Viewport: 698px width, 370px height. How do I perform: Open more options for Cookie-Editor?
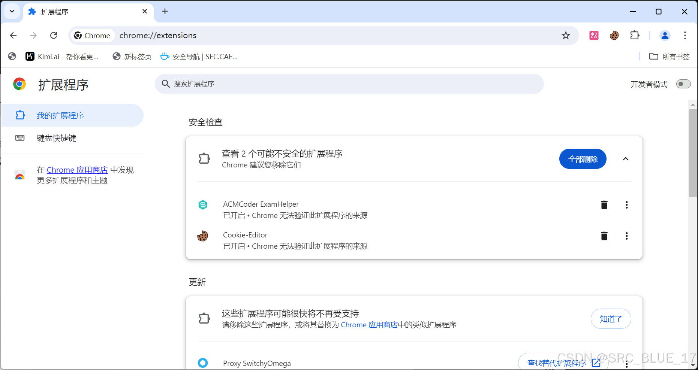click(626, 236)
